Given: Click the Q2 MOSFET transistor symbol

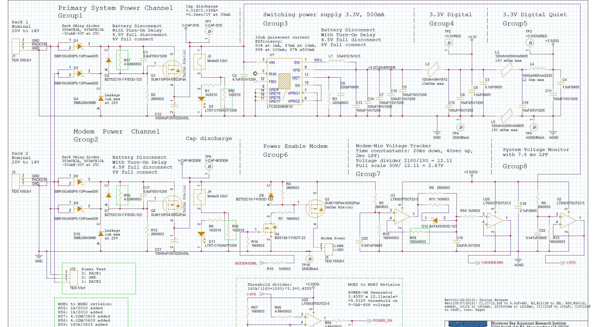Looking at the screenshot, I should pyautogui.click(x=172, y=205).
